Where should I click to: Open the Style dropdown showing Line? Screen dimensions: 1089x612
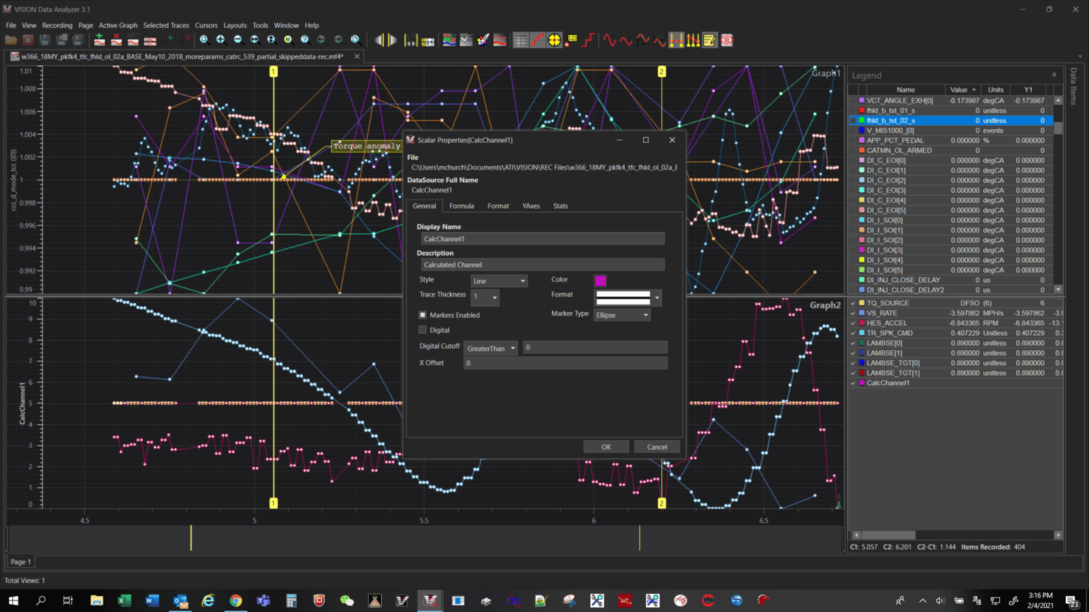point(499,281)
